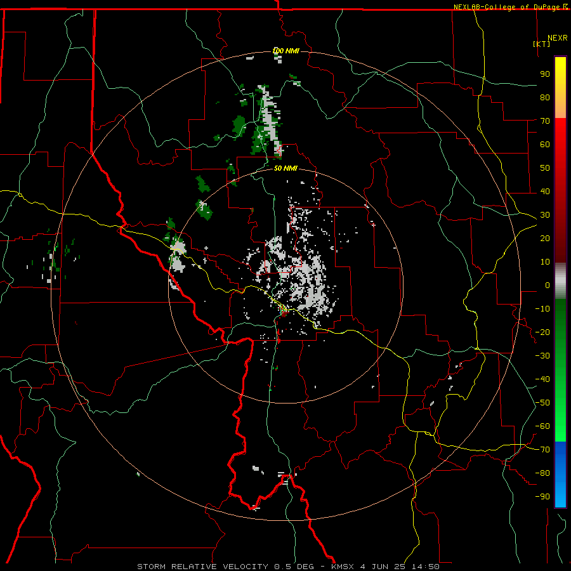Select the 100 NMI range ring label

[x=285, y=51]
